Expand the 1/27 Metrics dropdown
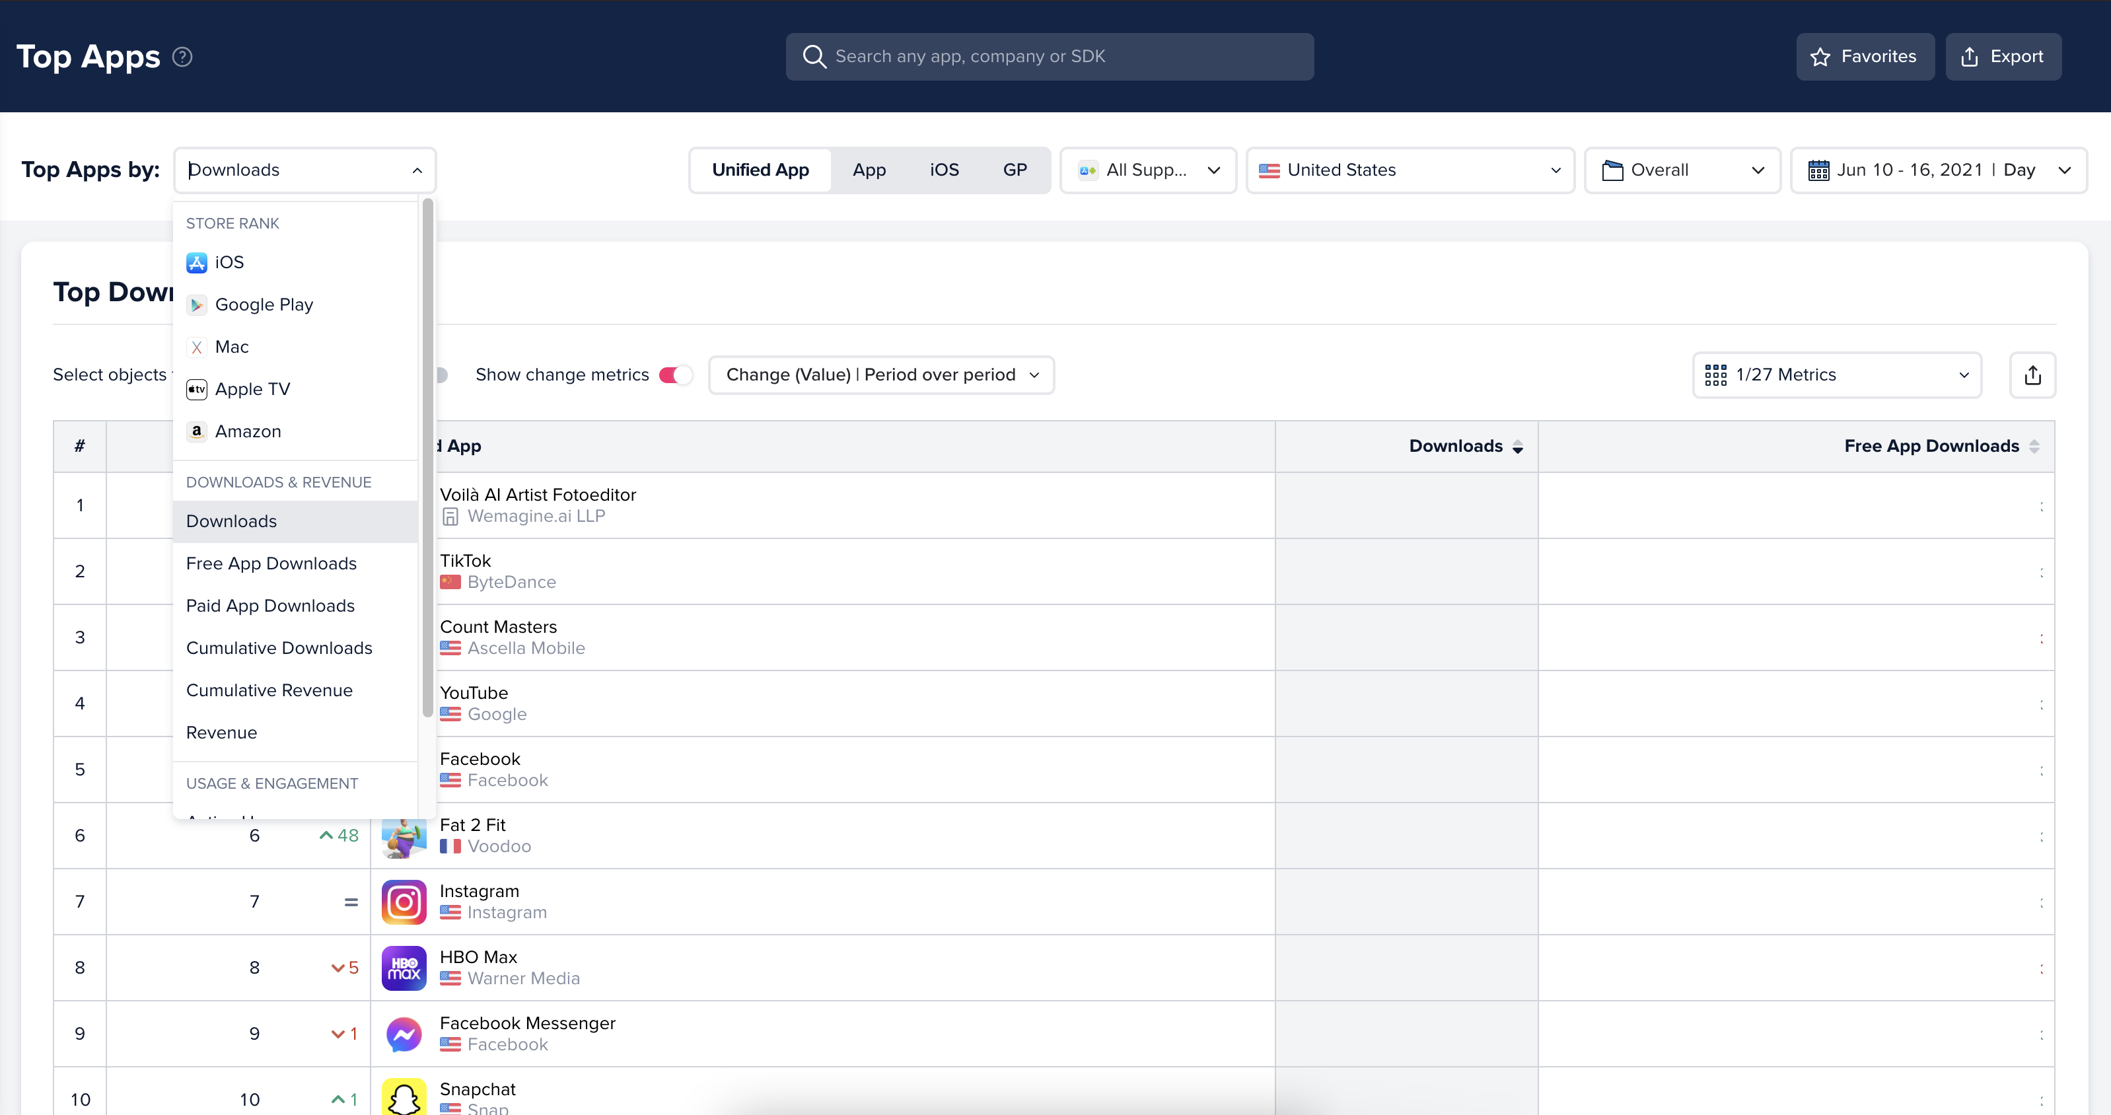This screenshot has width=2111, height=1115. 1836,375
